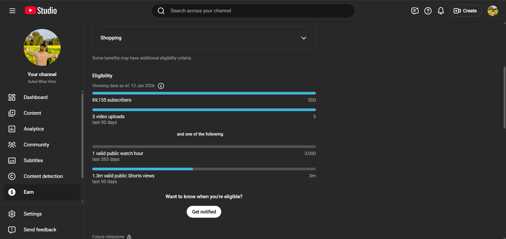The width and height of the screenshot is (506, 239).
Task: Open the hamburger guide menu
Action: click(12, 11)
